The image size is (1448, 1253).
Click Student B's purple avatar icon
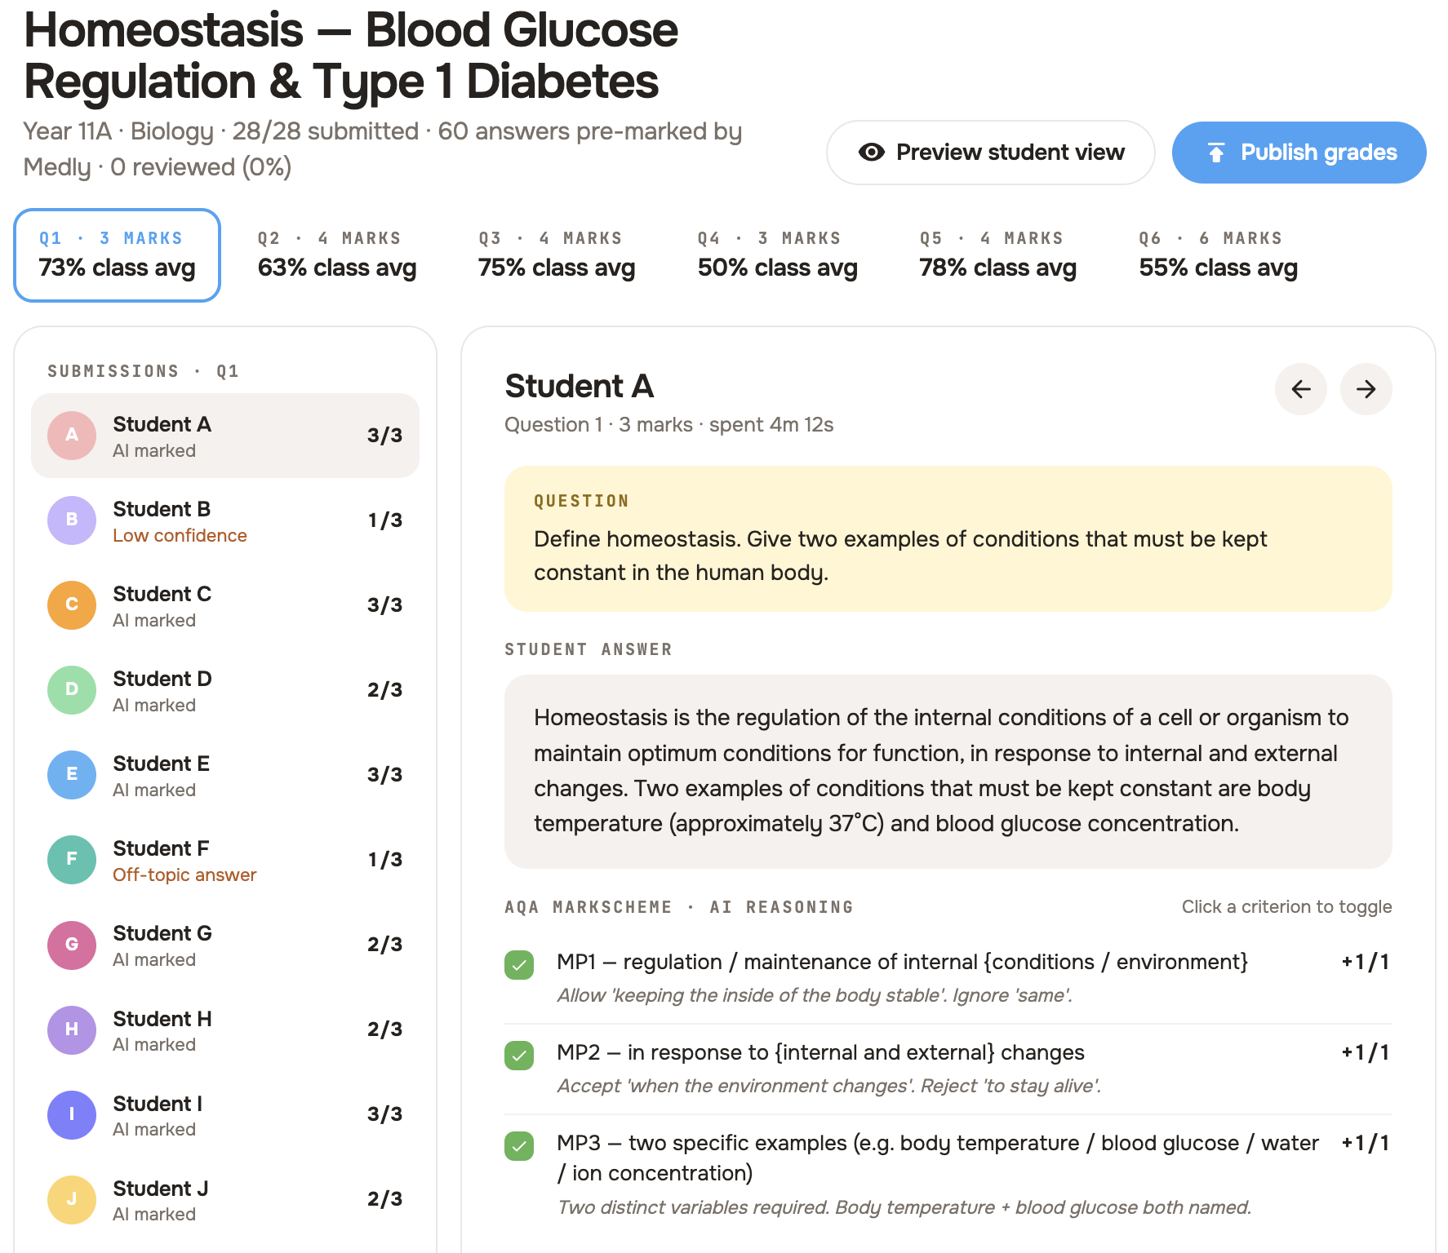pyautogui.click(x=72, y=520)
